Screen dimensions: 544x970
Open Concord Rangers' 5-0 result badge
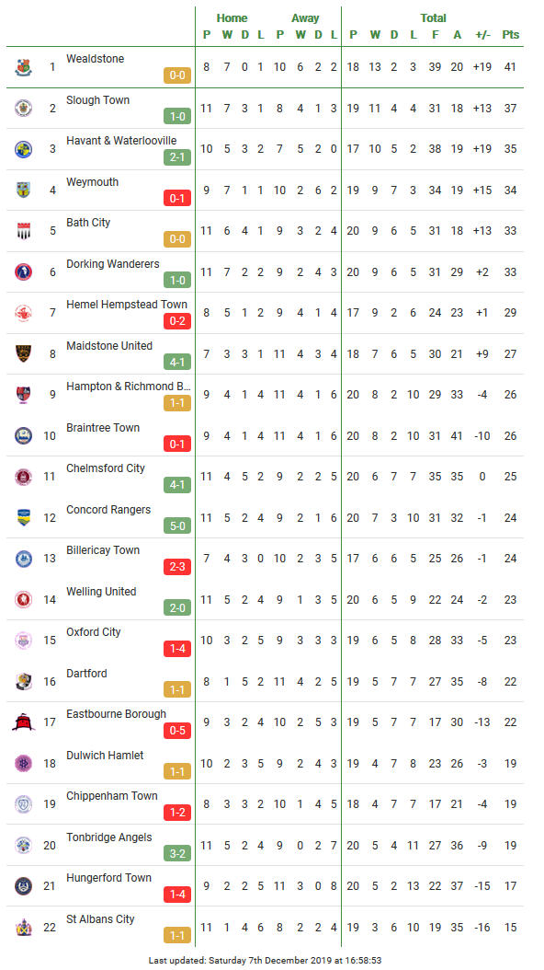click(x=177, y=525)
